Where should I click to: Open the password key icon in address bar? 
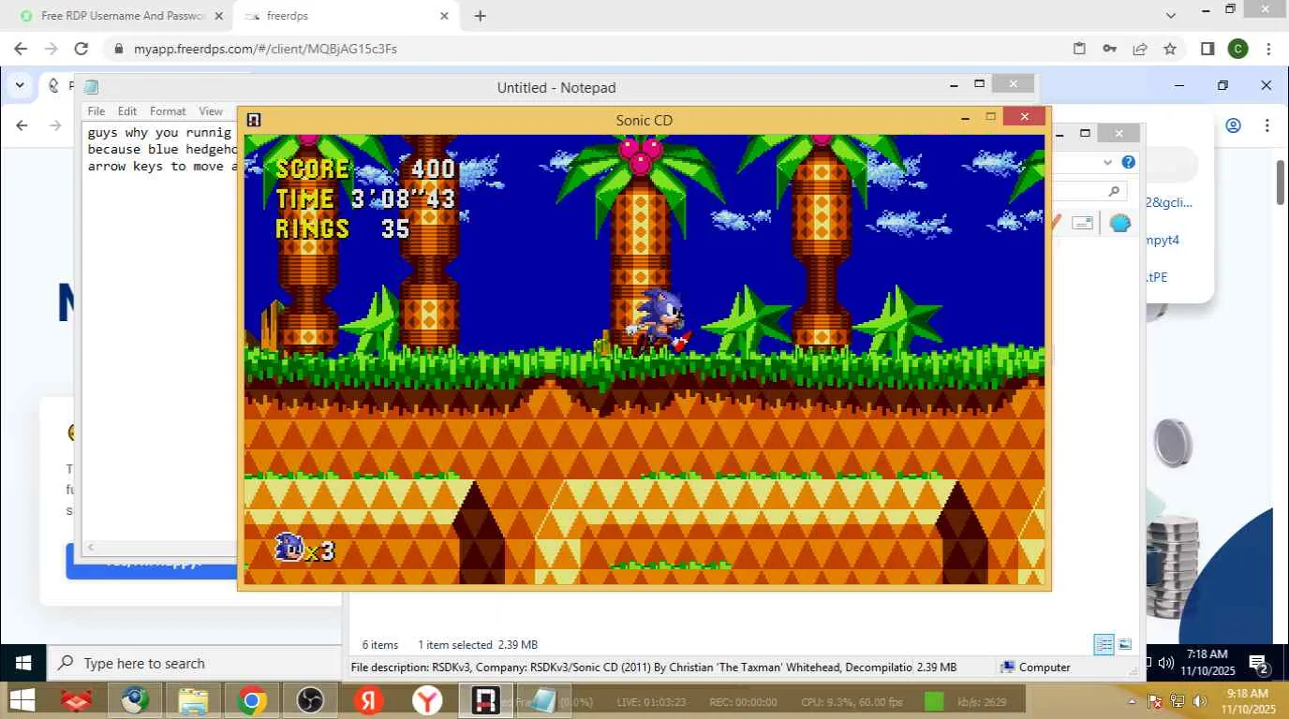point(1109,49)
